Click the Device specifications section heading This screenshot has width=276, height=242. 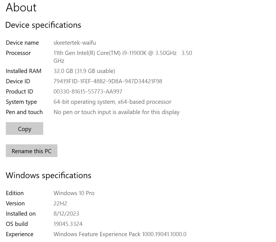[x=43, y=25]
